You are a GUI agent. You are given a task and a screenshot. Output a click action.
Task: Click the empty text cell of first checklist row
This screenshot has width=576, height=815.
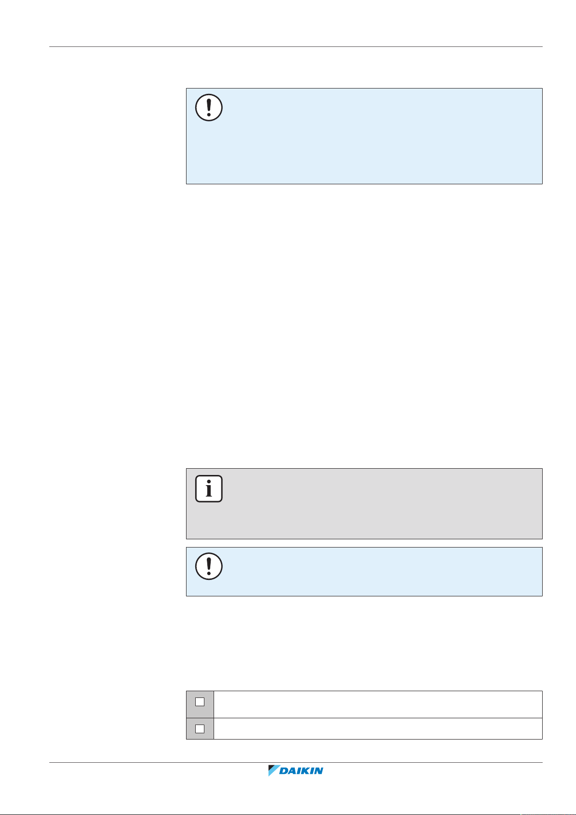(x=378, y=704)
